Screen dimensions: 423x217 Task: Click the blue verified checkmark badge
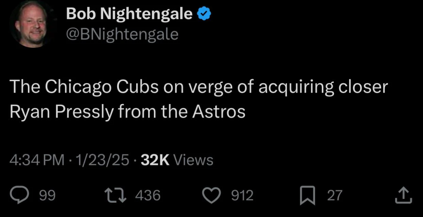tap(205, 14)
